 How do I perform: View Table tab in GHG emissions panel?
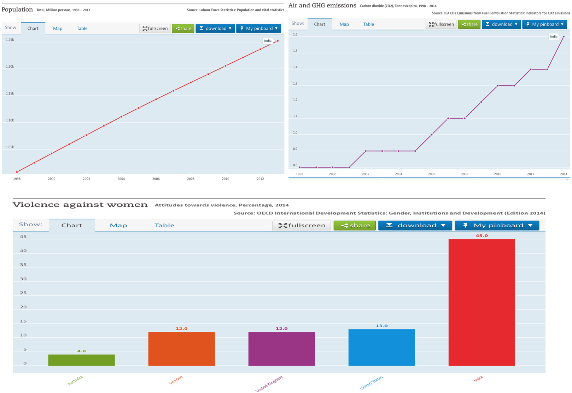coord(368,24)
